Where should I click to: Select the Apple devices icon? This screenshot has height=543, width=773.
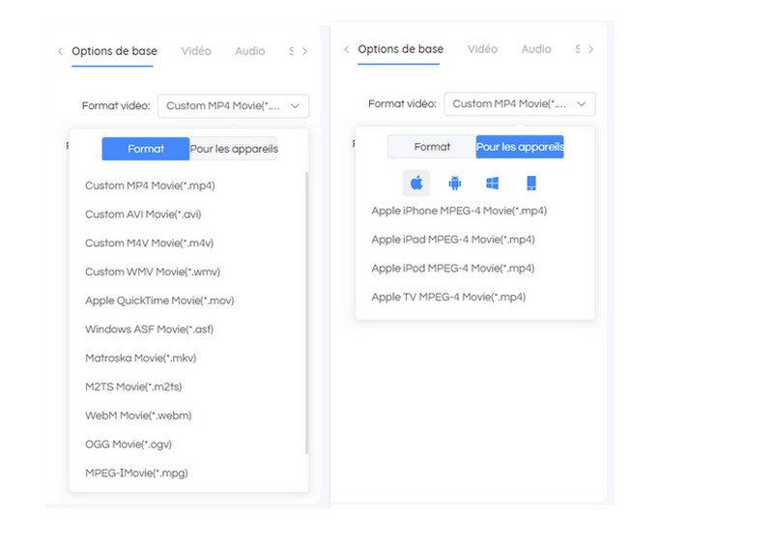(x=416, y=183)
